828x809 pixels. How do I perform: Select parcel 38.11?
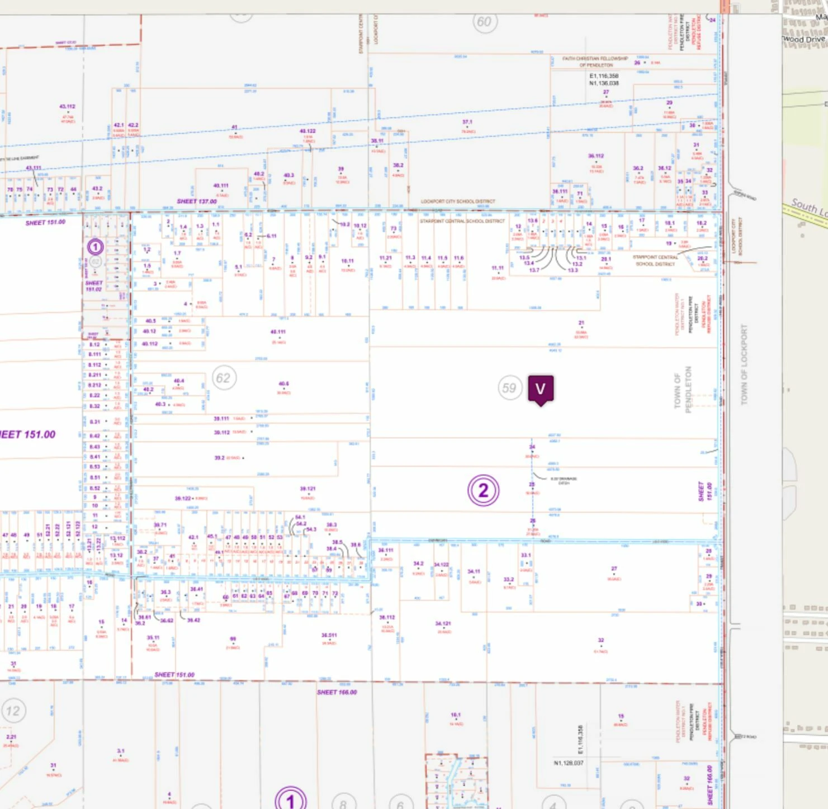coord(377,141)
